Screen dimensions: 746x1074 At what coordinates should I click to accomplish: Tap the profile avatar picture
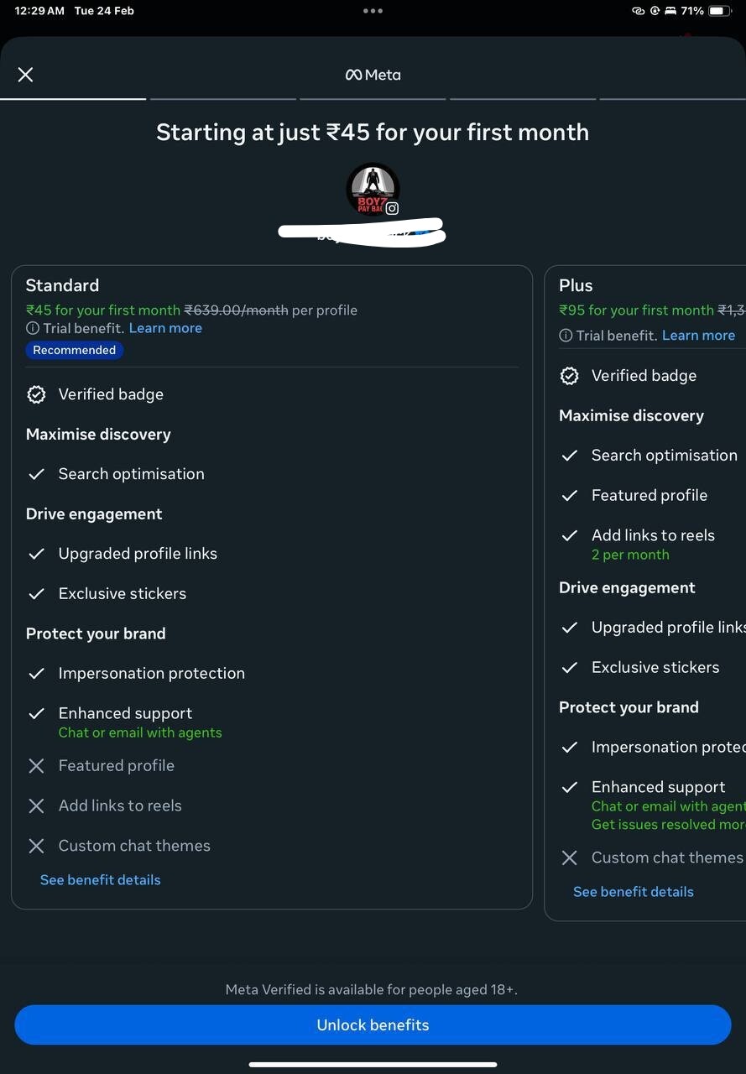pyautogui.click(x=373, y=189)
